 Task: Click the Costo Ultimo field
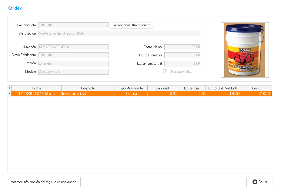coord(182,47)
